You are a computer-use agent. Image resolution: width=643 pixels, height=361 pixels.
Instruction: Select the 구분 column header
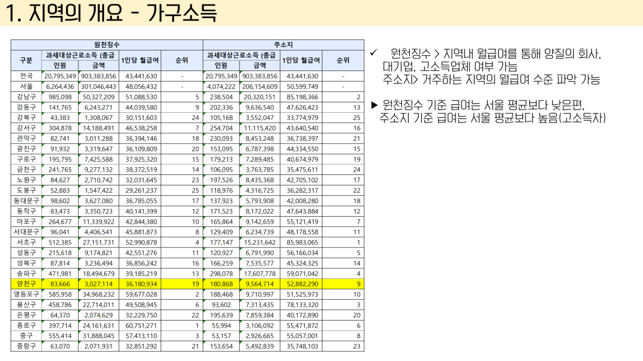pos(26,60)
